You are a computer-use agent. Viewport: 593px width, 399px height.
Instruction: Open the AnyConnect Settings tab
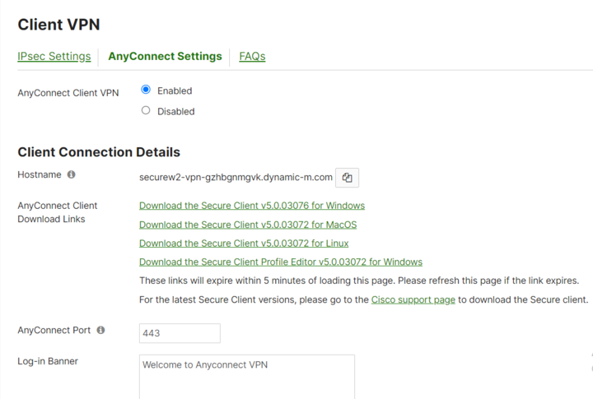coord(165,57)
